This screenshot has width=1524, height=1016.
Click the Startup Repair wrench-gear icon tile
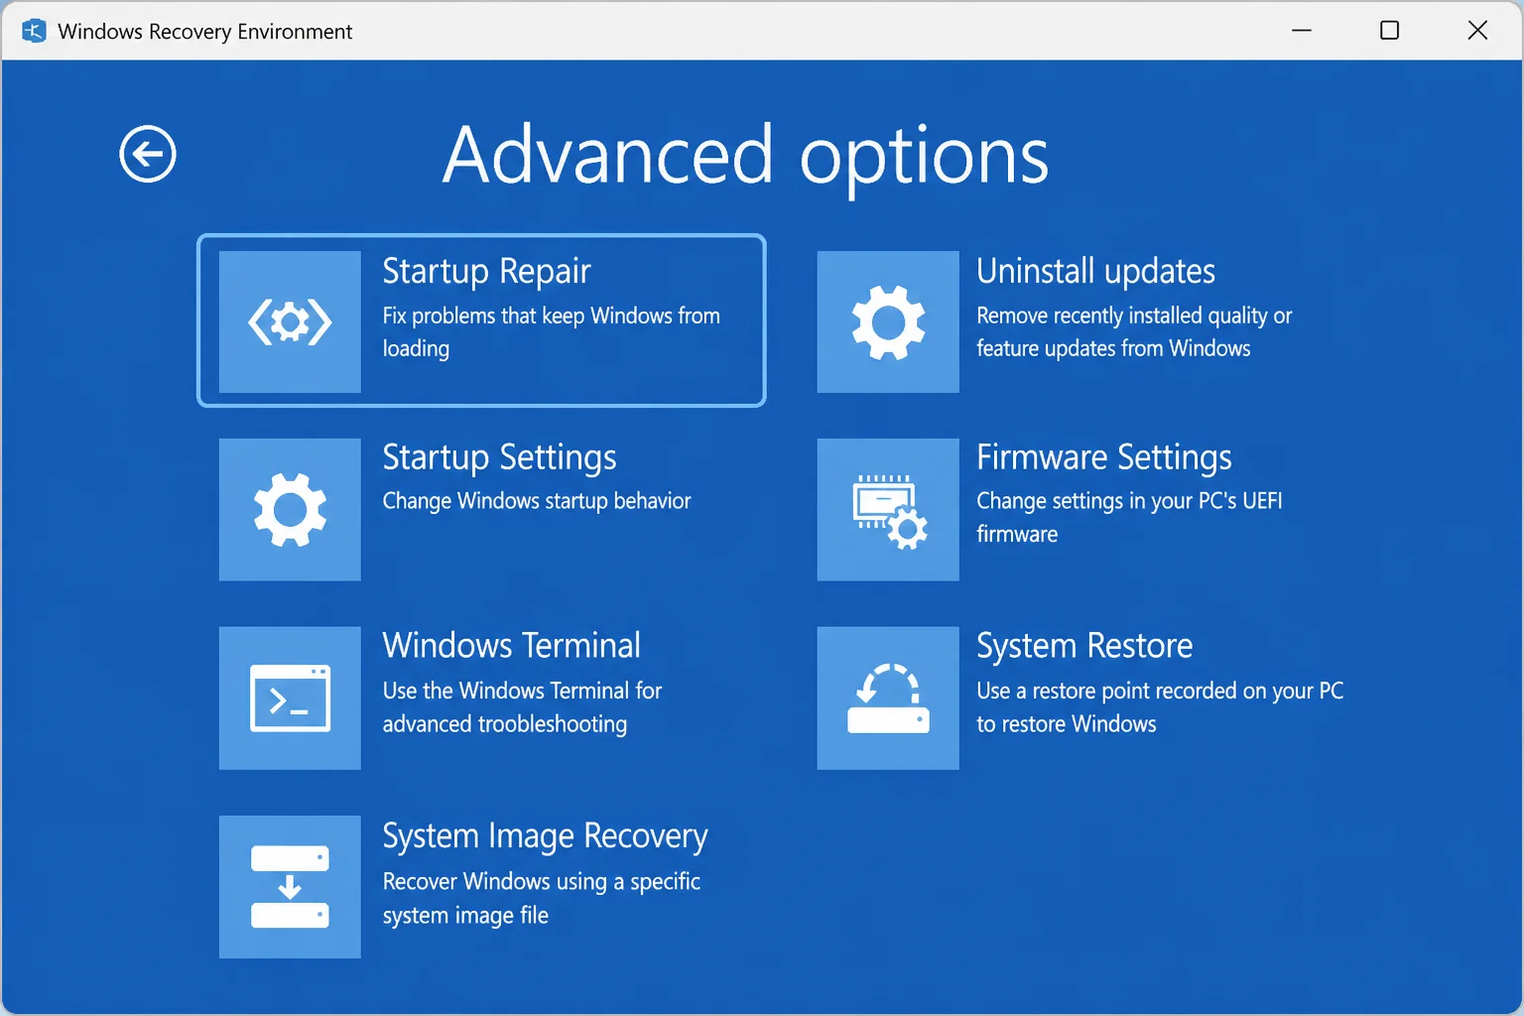tap(290, 321)
